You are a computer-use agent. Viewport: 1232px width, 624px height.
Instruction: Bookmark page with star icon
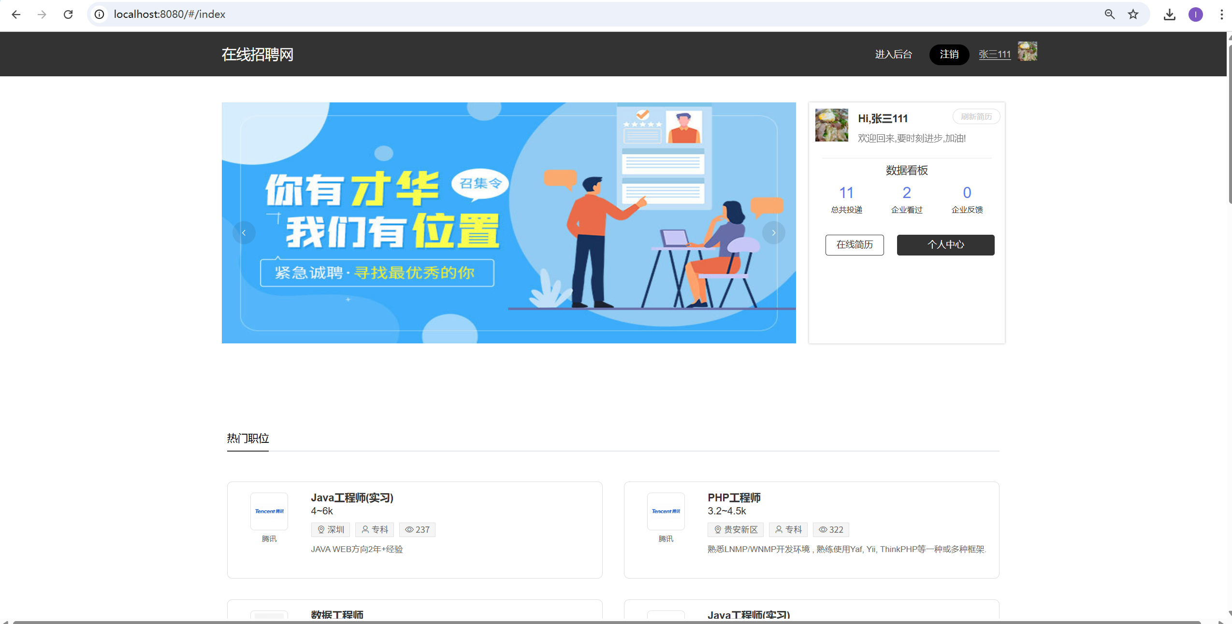(x=1133, y=14)
